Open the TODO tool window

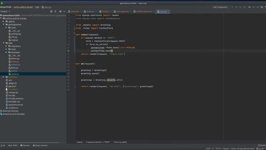13,145
